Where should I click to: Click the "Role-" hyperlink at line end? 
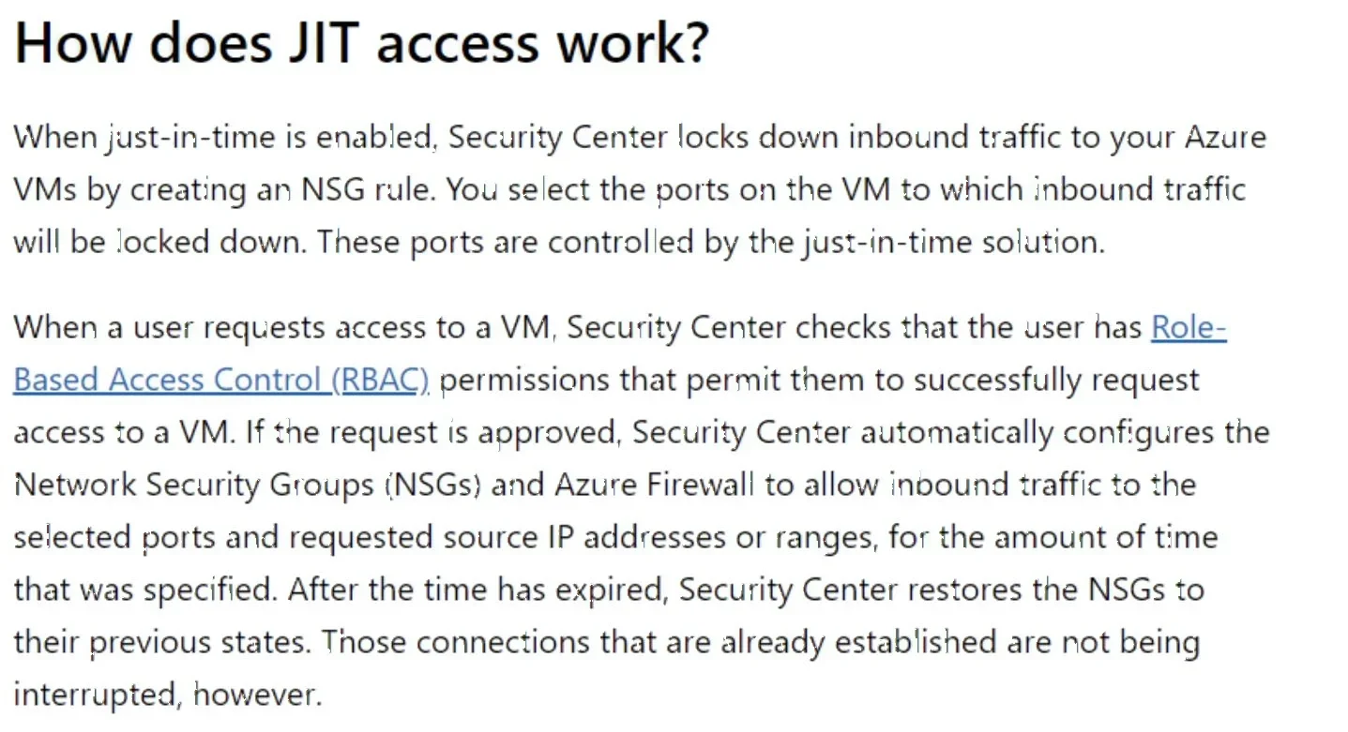[1189, 327]
